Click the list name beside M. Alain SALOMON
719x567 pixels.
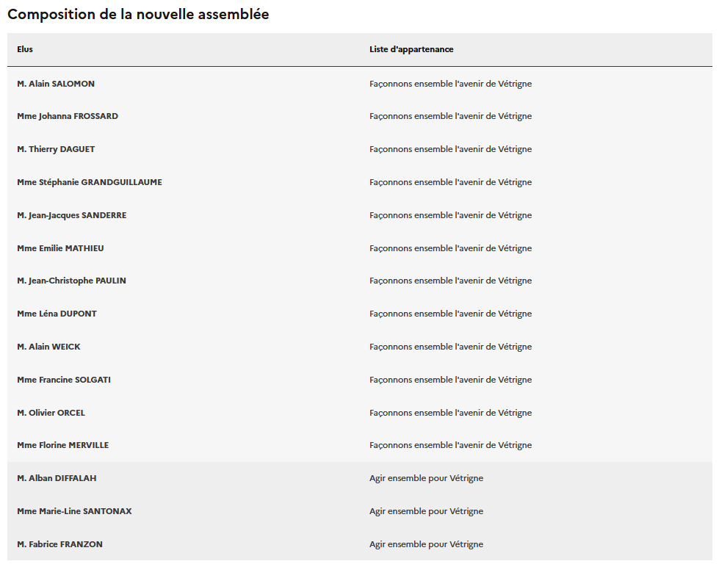450,84
